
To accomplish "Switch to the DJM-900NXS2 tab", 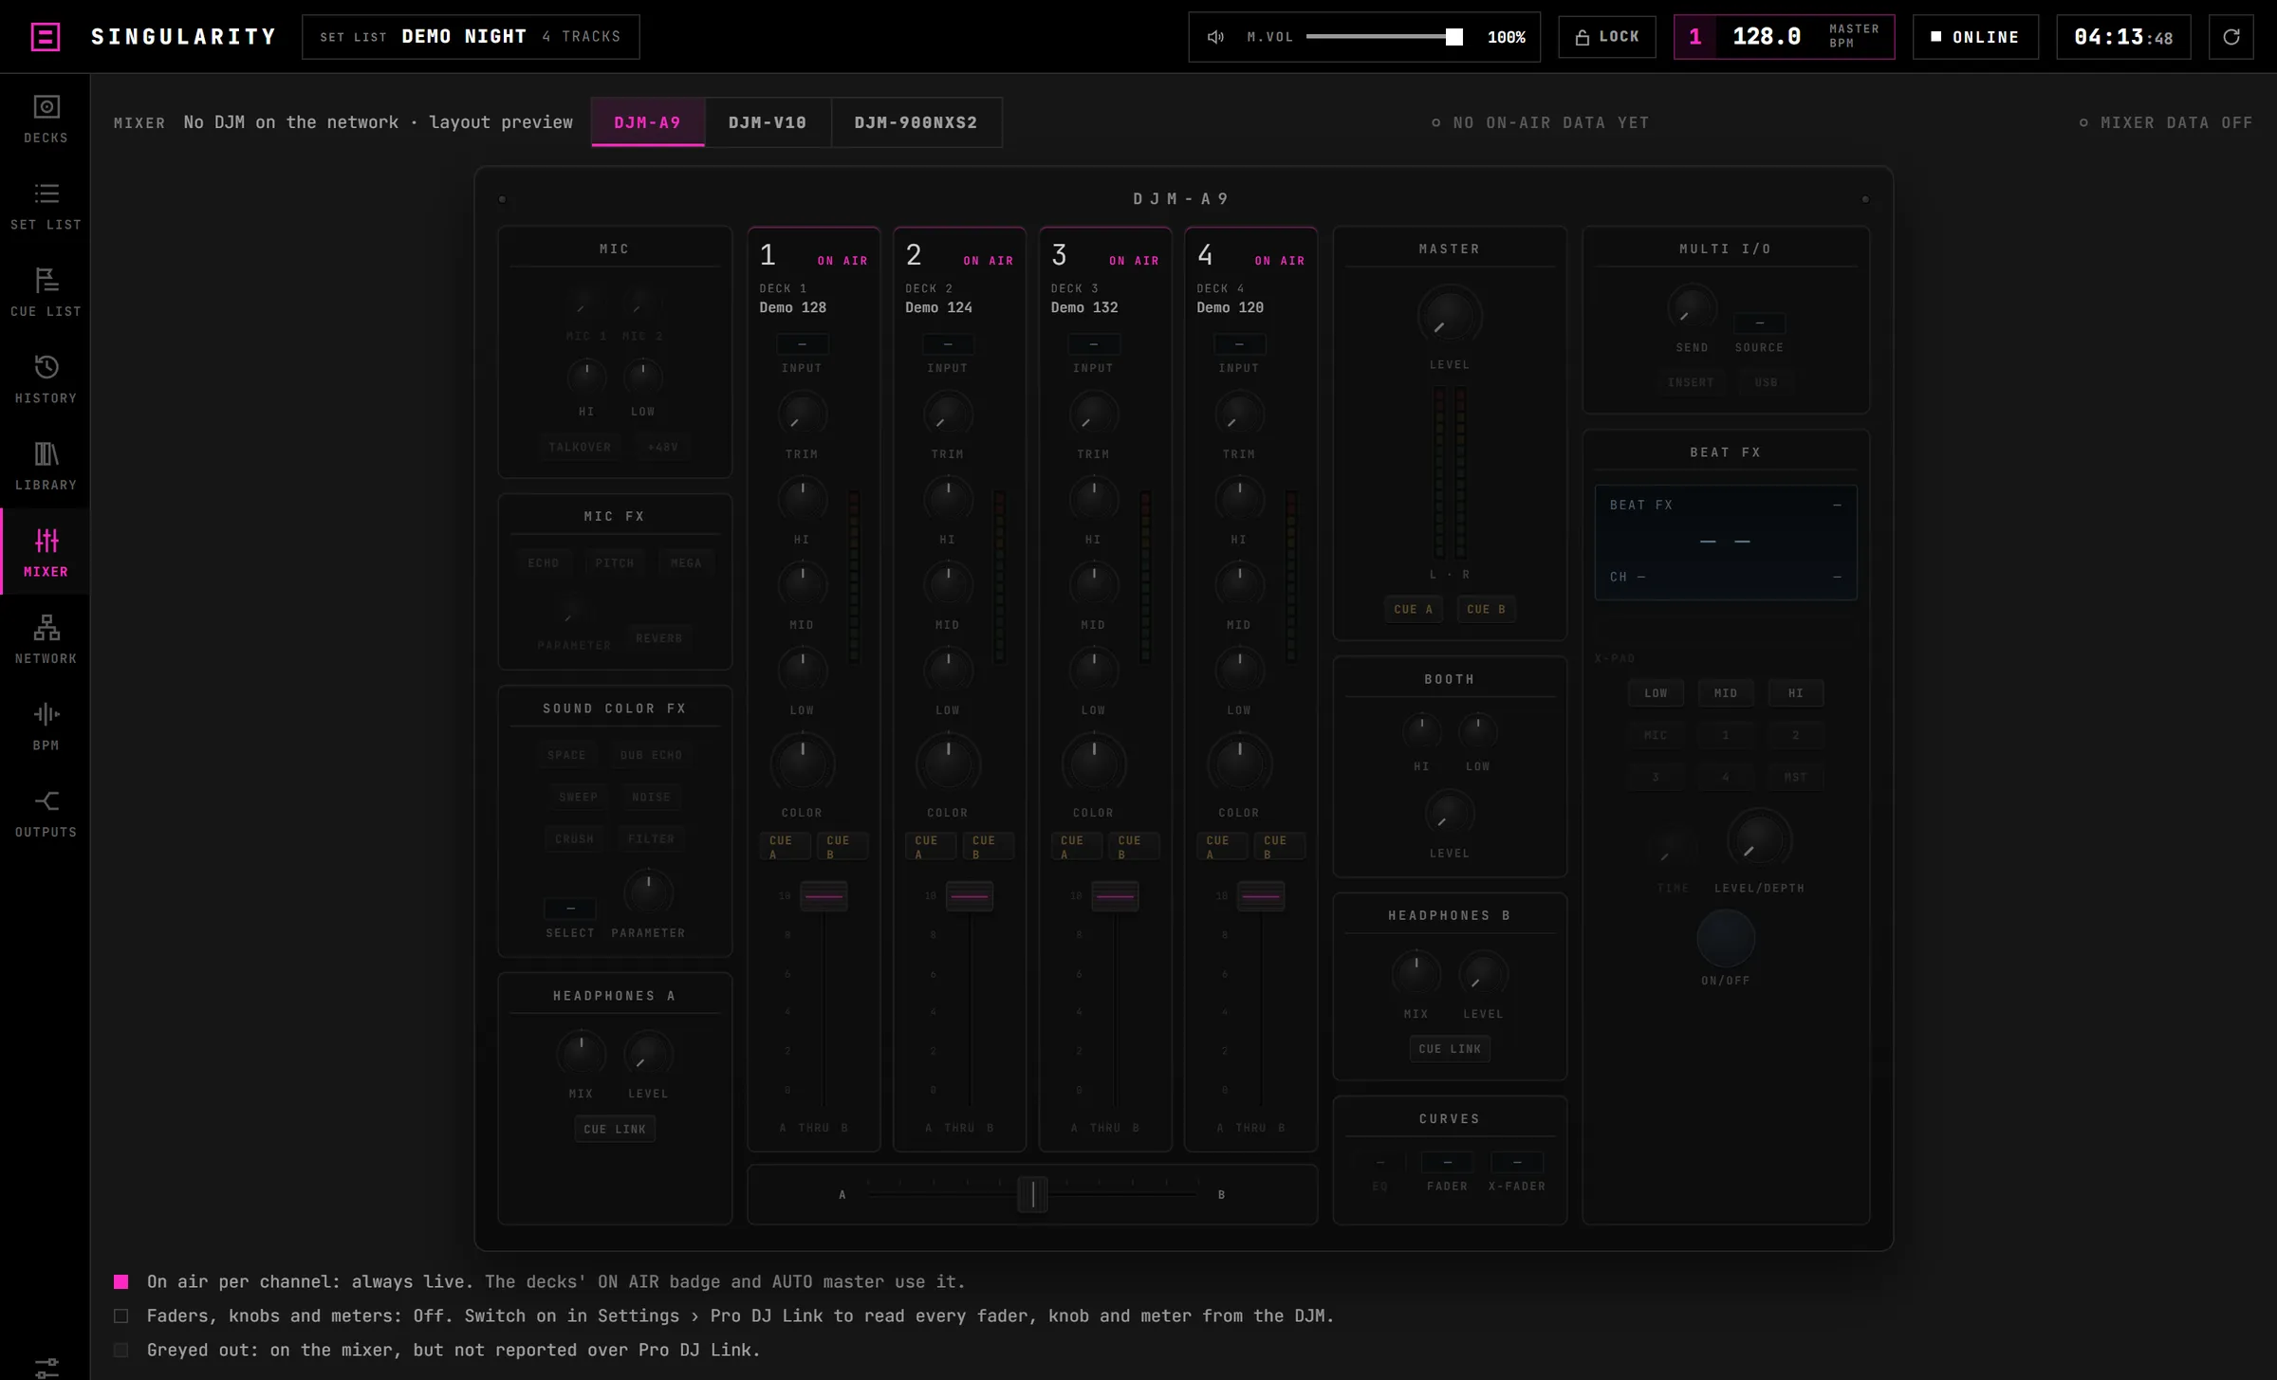I will 916,122.
